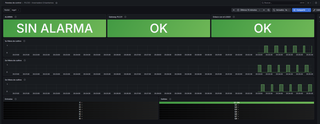Open info tooltip icon next to ALARMA
The width and height of the screenshot is (320, 124).
(16, 17)
